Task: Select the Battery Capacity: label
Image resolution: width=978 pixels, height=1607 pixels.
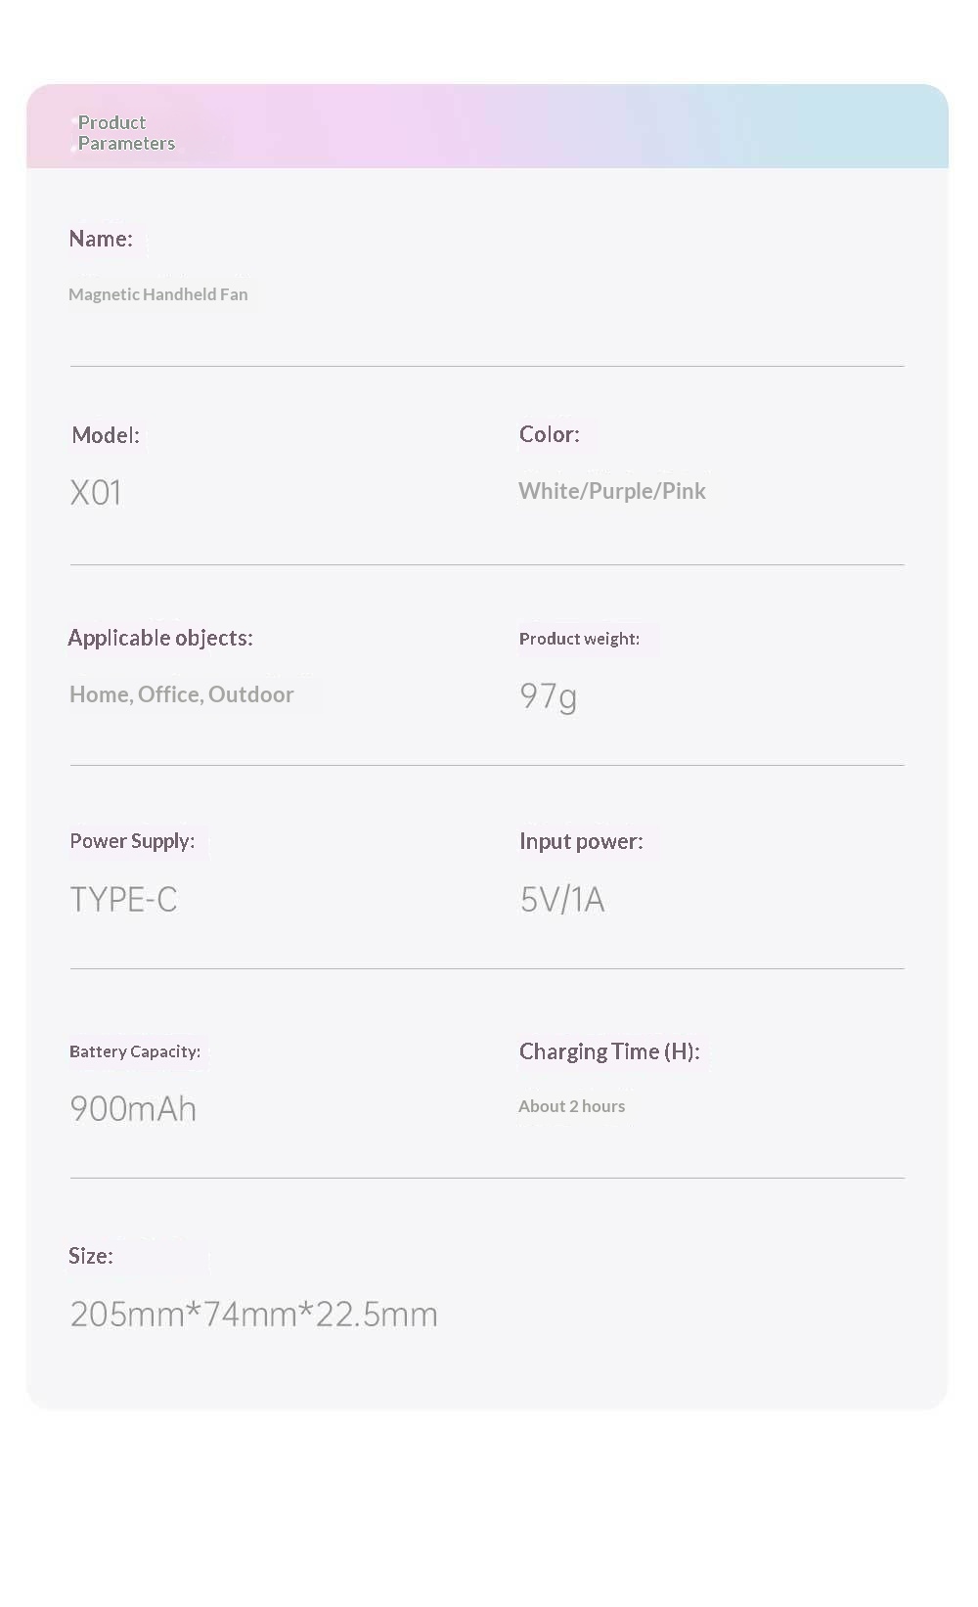Action: click(x=135, y=1051)
